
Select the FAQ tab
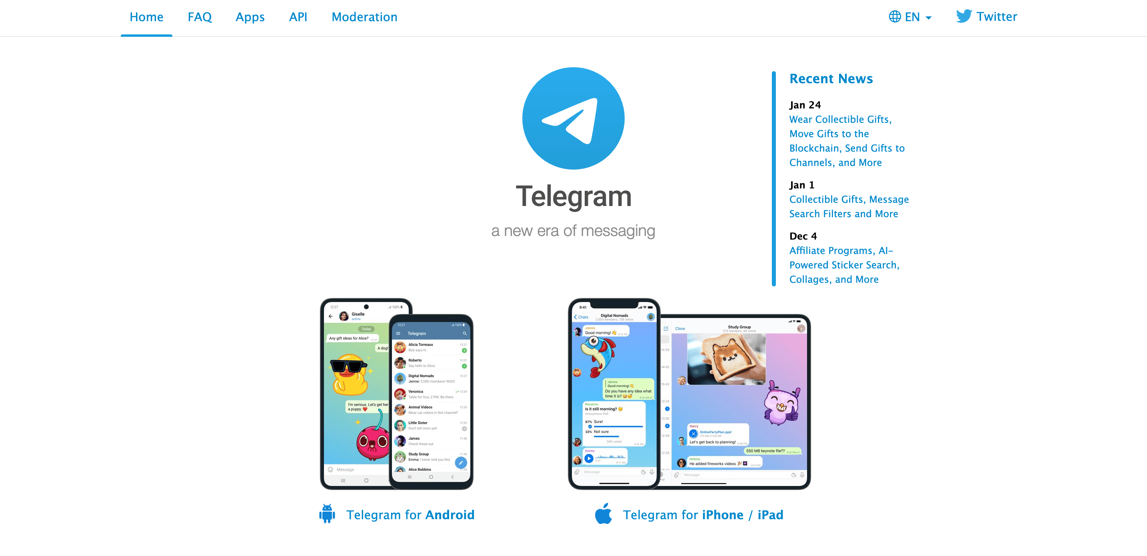[200, 16]
